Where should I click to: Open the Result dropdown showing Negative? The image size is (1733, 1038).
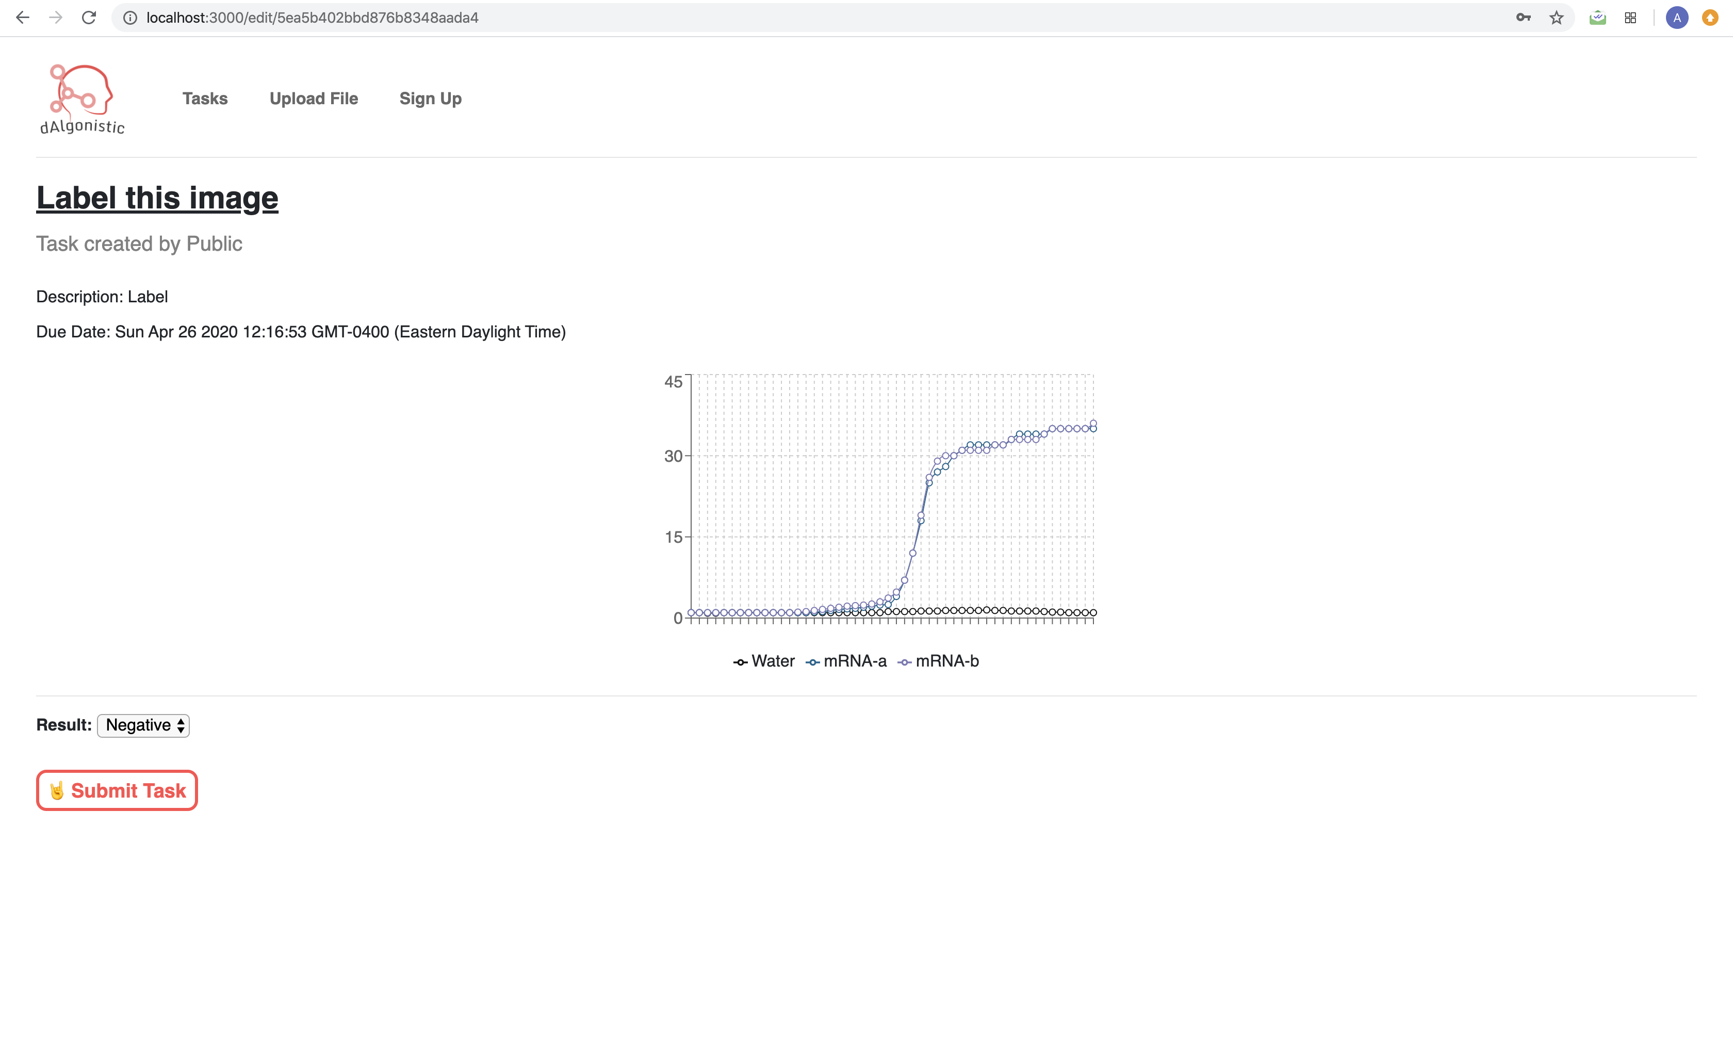point(143,725)
